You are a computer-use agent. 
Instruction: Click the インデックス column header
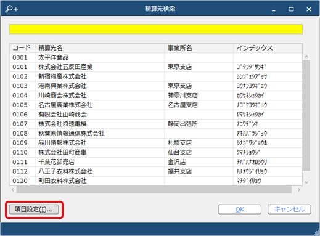pyautogui.click(x=268, y=48)
